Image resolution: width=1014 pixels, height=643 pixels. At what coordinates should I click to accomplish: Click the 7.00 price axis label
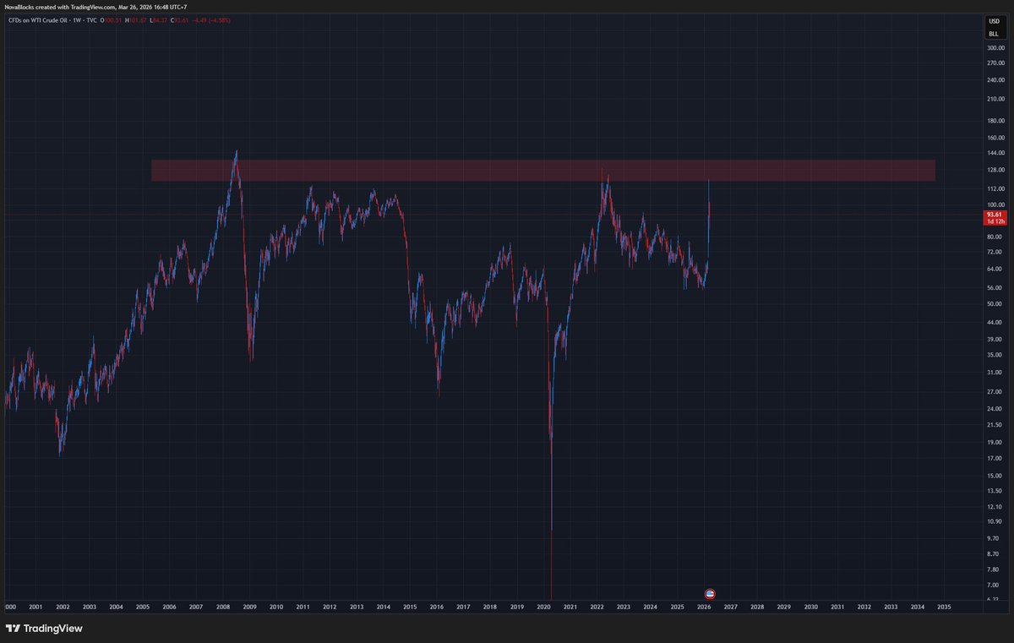(x=994, y=585)
